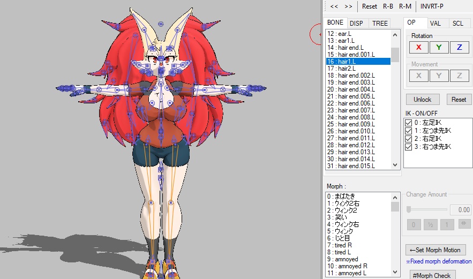Screen dimensions: 473x279
Task: Select bone 31 : hair end.015.L
Action: tap(358, 166)
